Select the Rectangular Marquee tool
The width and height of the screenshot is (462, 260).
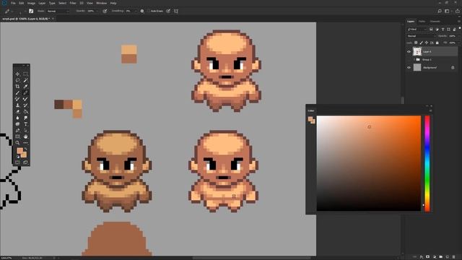click(25, 74)
